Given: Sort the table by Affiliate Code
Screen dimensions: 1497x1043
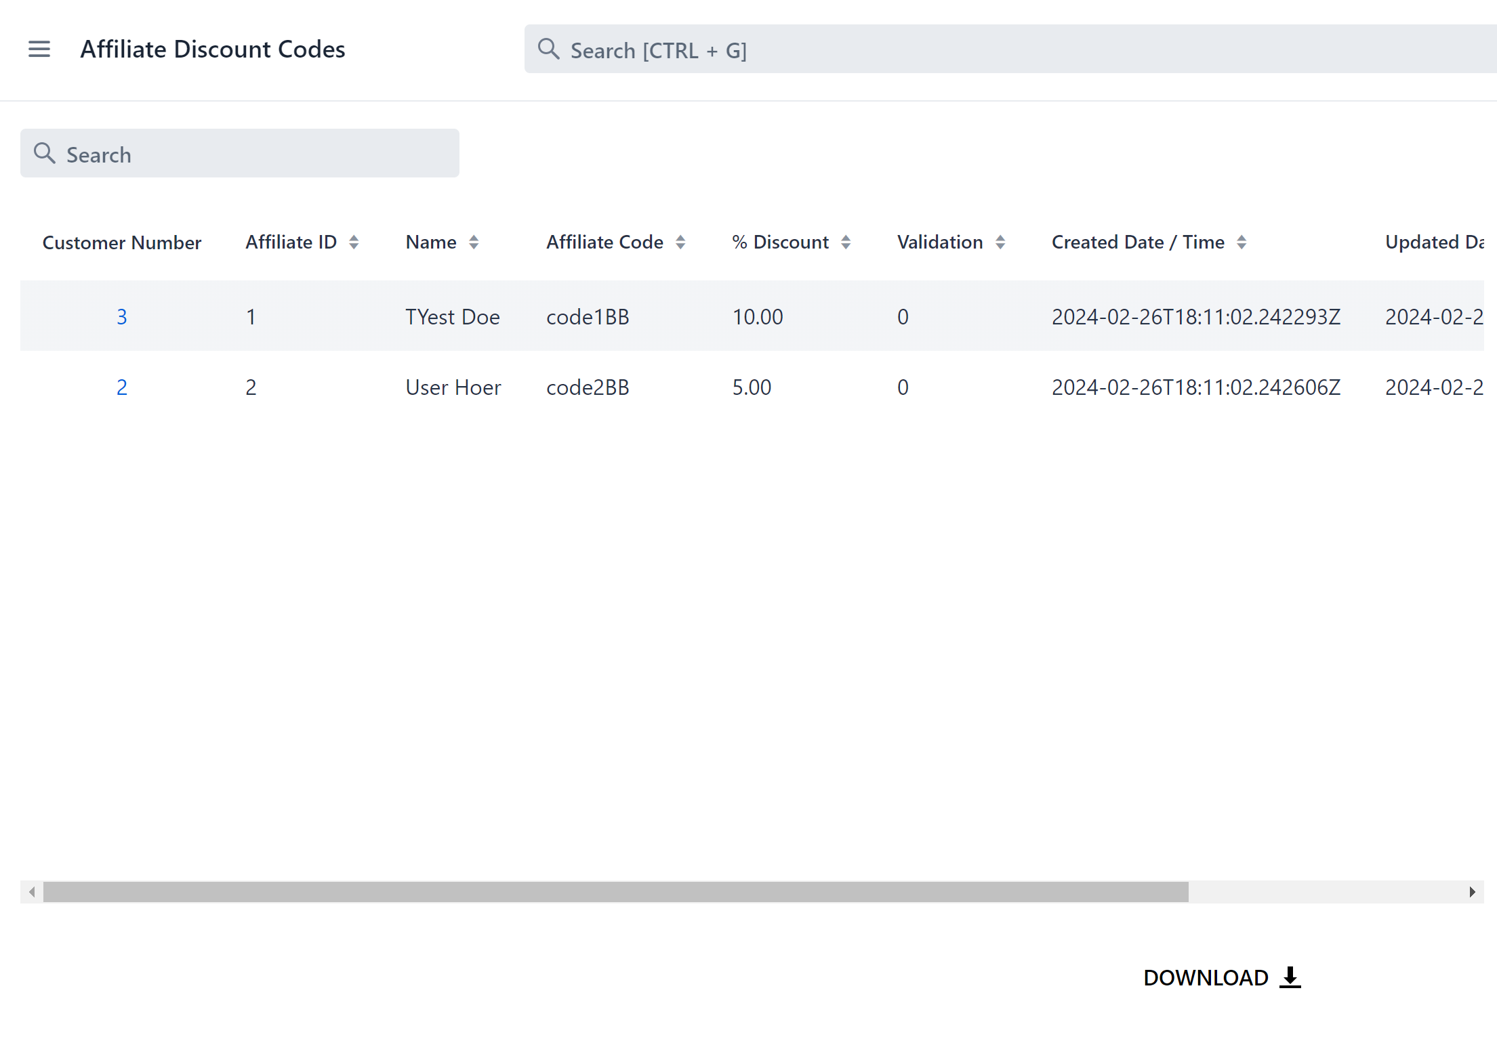Looking at the screenshot, I should coord(680,242).
